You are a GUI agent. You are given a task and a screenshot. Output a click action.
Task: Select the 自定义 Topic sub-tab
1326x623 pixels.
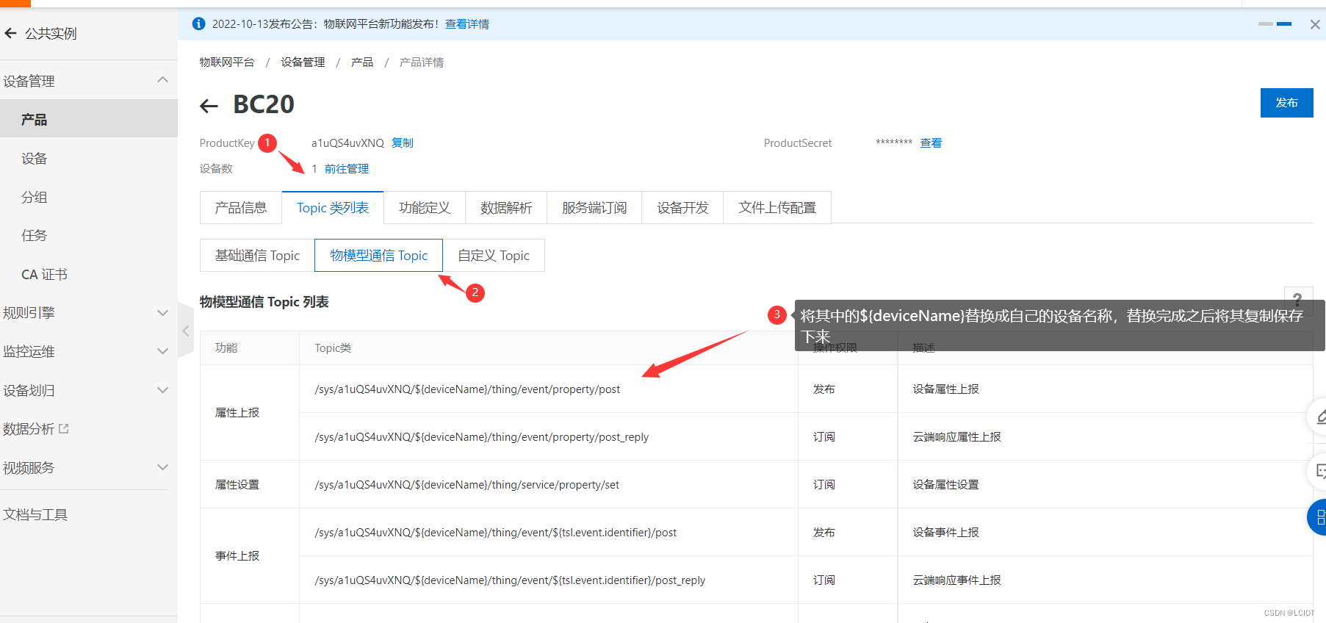(x=494, y=255)
